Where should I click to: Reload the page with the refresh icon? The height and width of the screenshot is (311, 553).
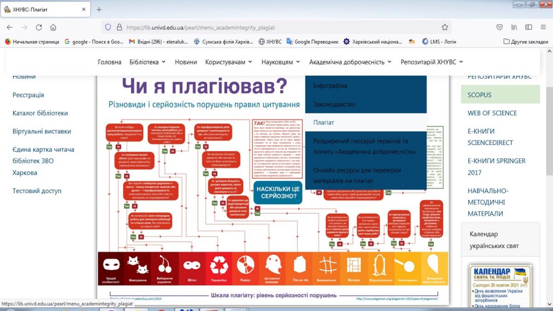(x=39, y=27)
